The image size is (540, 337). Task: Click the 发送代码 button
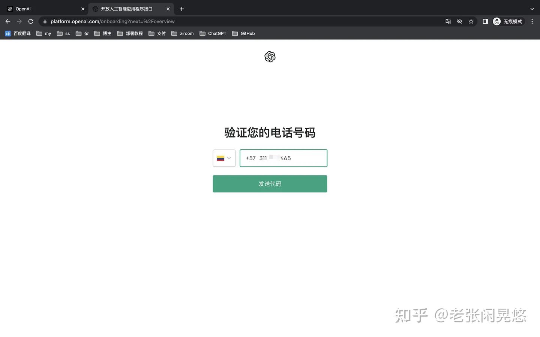pos(270,183)
